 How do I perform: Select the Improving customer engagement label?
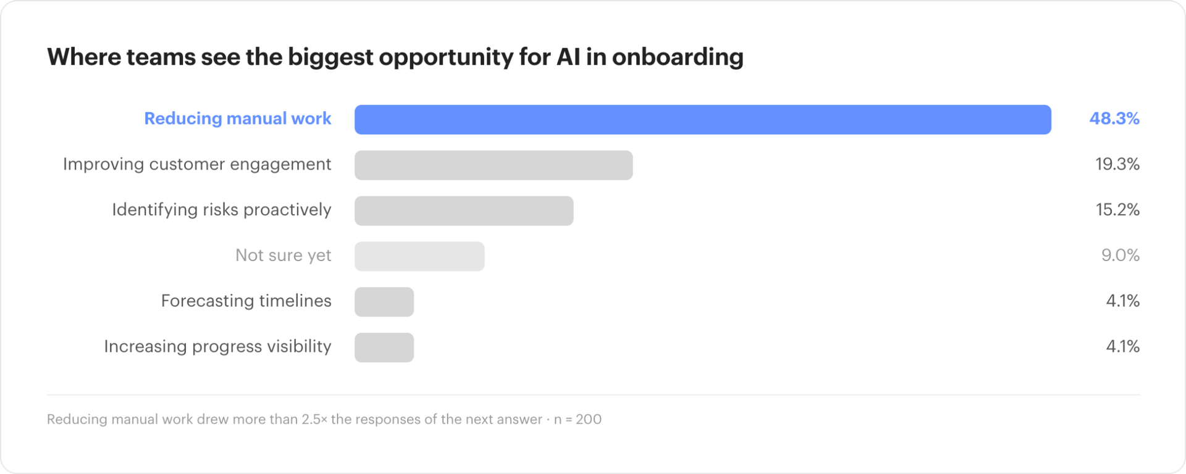coord(197,165)
